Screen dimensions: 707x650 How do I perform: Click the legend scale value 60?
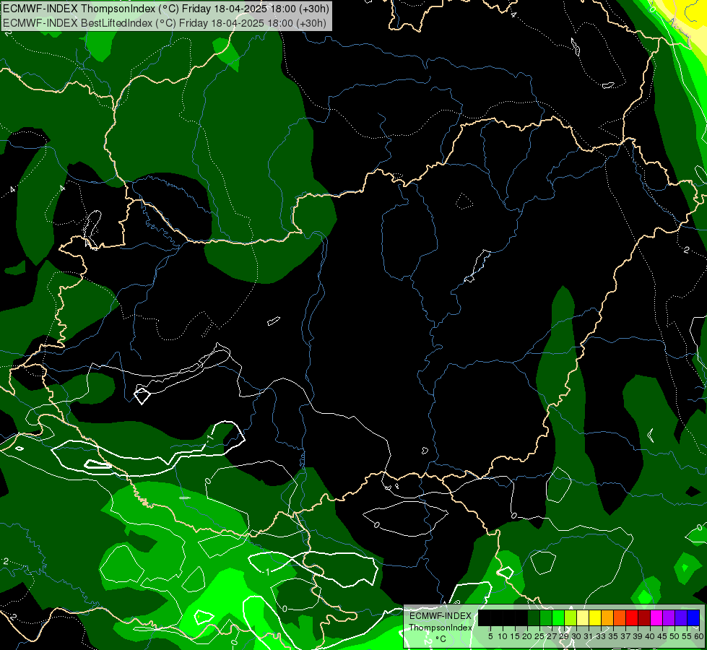699,636
